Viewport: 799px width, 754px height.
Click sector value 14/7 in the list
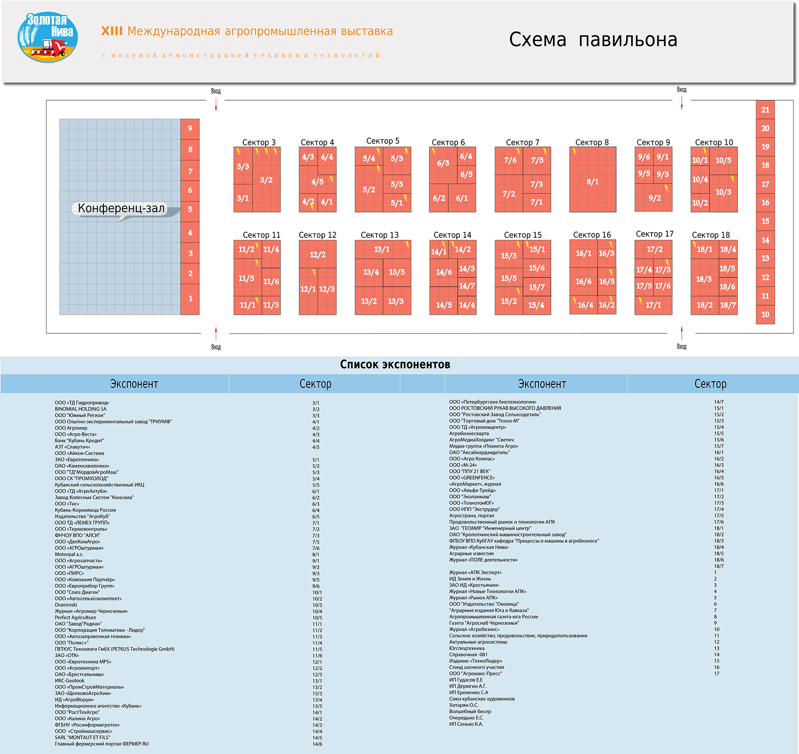point(719,402)
